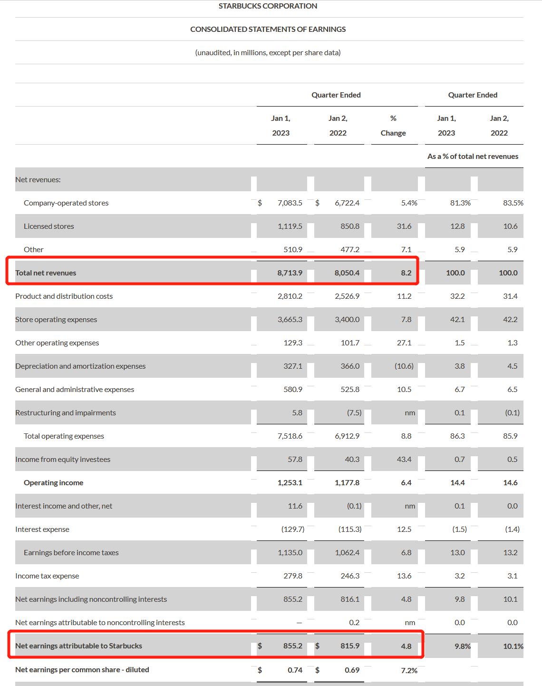Screen dimensions: 542x686
Task: Click the 1,135.0 cell
Action: click(x=290, y=553)
